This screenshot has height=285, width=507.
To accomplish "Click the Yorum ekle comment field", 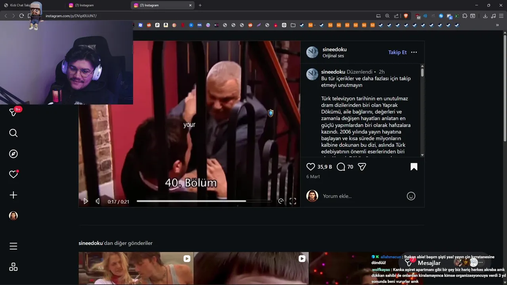I will click(x=362, y=196).
